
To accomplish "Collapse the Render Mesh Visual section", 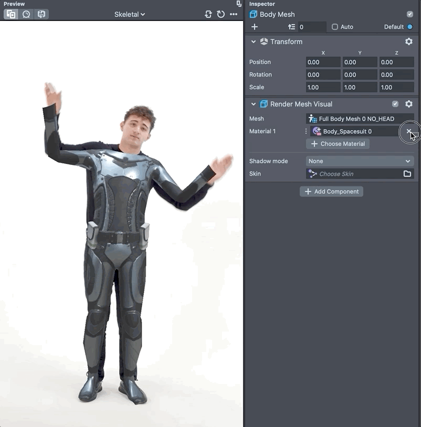I will pyautogui.click(x=254, y=104).
